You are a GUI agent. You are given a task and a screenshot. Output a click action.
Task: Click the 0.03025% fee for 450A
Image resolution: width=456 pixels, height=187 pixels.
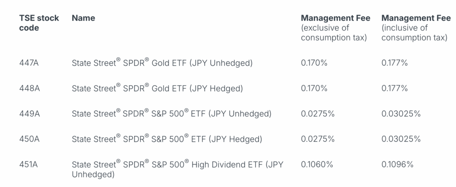(401, 139)
